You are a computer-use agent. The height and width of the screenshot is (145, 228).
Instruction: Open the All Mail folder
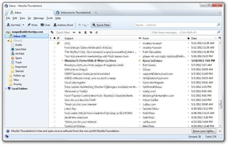pyautogui.click(x=20, y=54)
